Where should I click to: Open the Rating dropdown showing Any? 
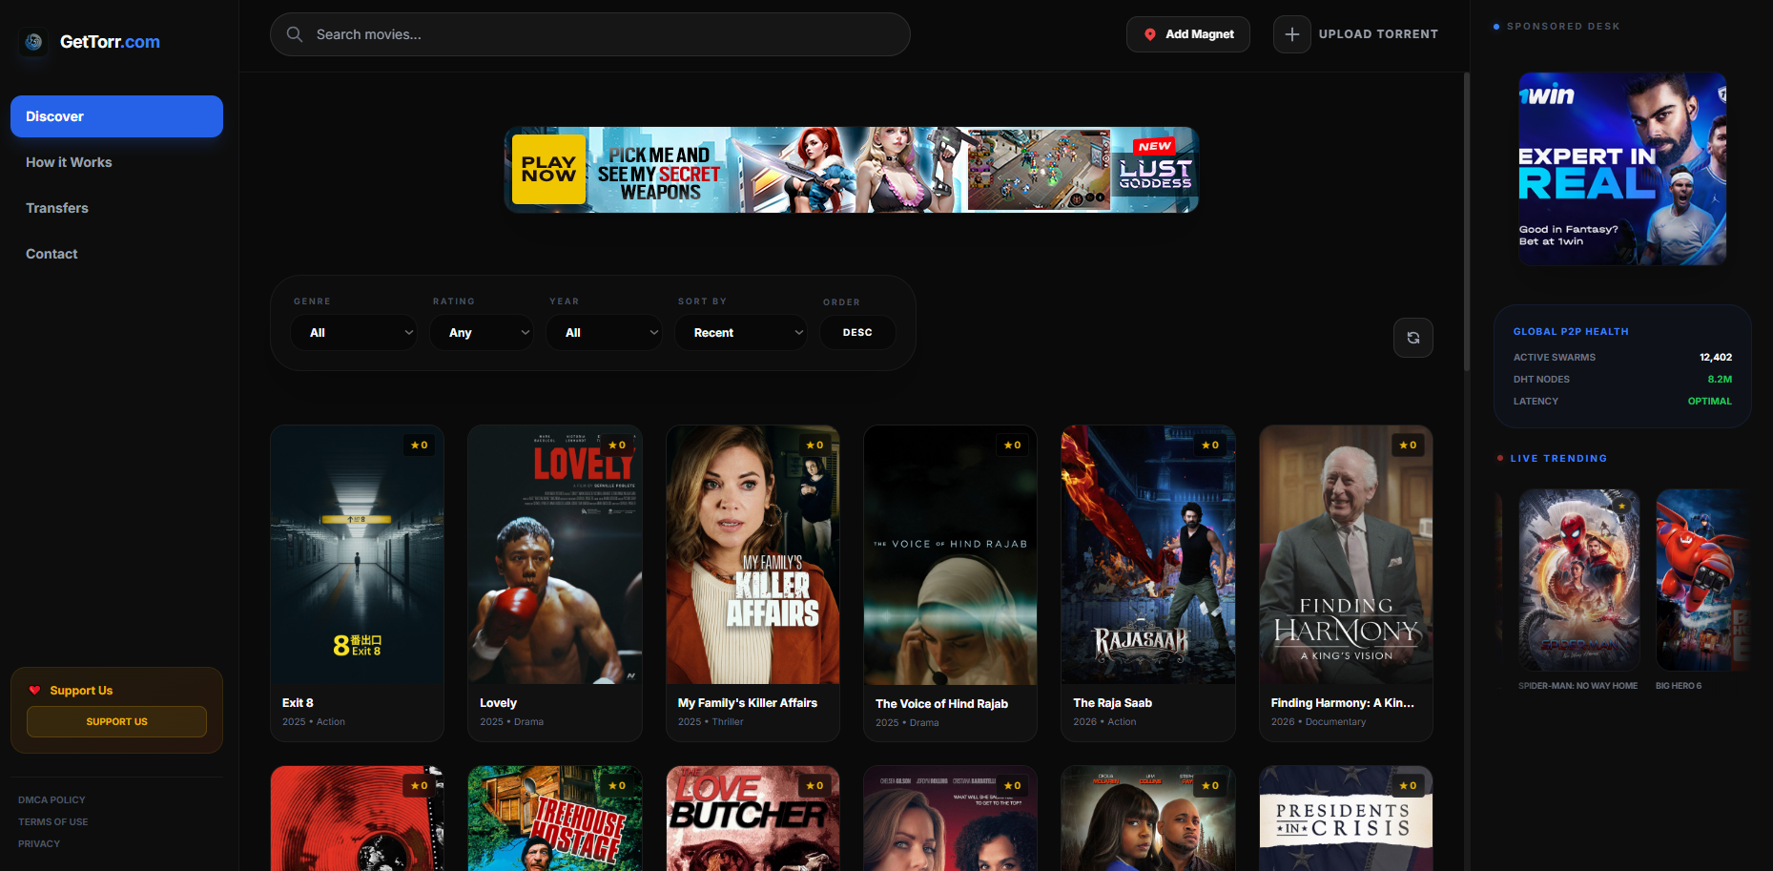482,332
